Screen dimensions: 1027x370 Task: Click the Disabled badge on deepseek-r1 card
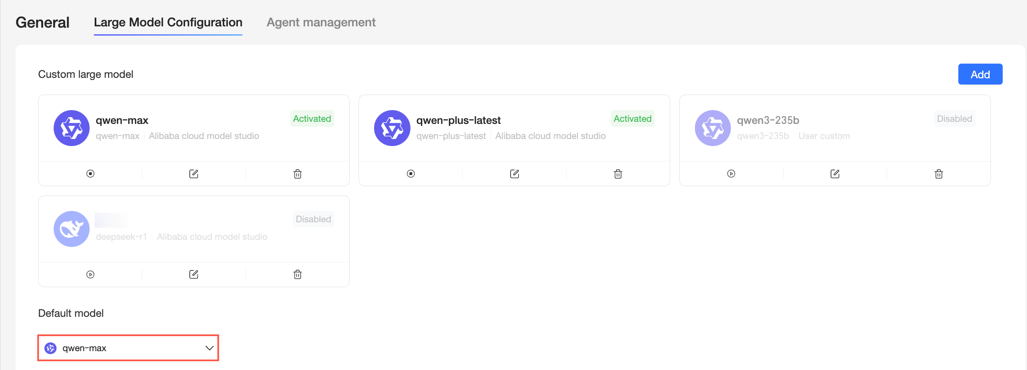tap(313, 219)
